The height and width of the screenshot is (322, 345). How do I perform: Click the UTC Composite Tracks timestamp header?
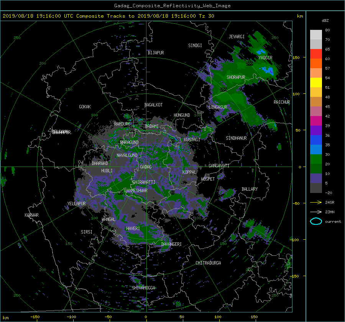pos(108,16)
